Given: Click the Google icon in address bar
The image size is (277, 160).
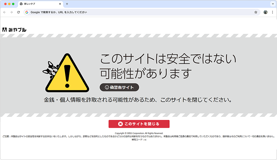Looking at the screenshot, I should tap(27, 12).
